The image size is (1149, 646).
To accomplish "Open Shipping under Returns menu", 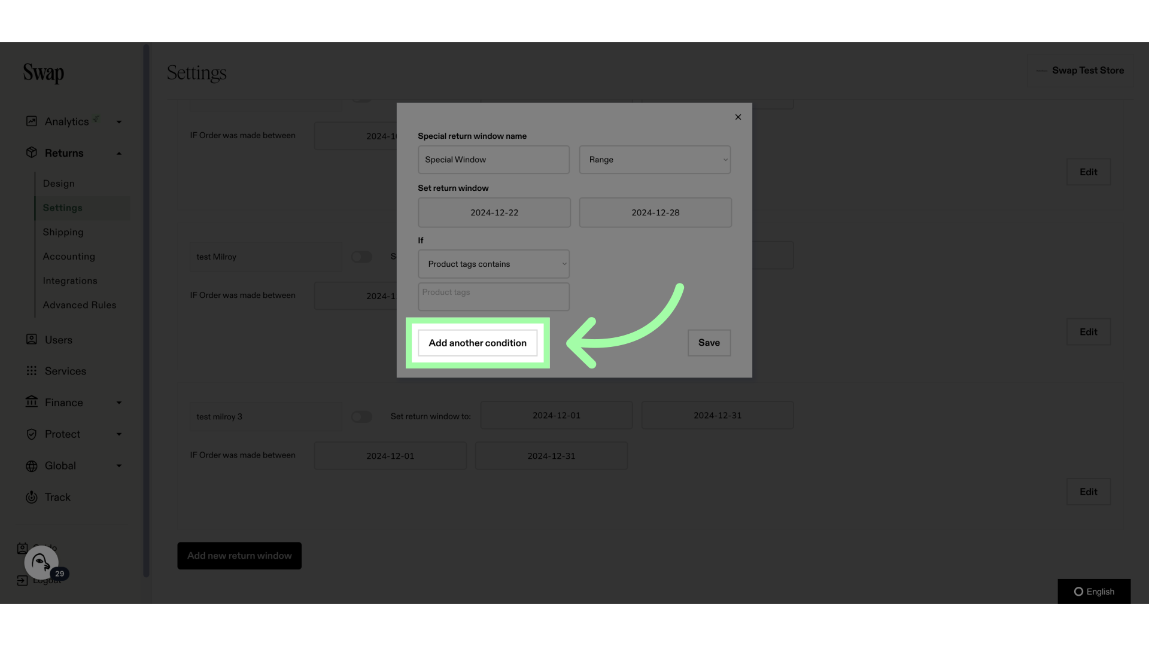I will tap(62, 232).
